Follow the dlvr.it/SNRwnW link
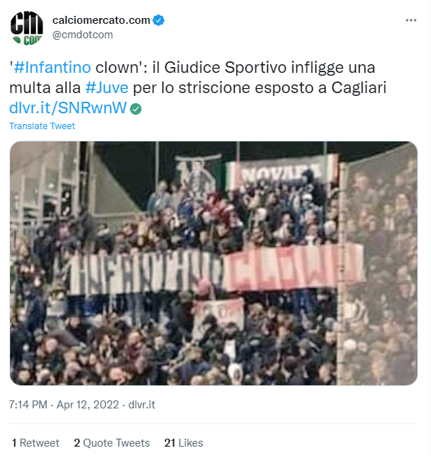 tap(68, 108)
